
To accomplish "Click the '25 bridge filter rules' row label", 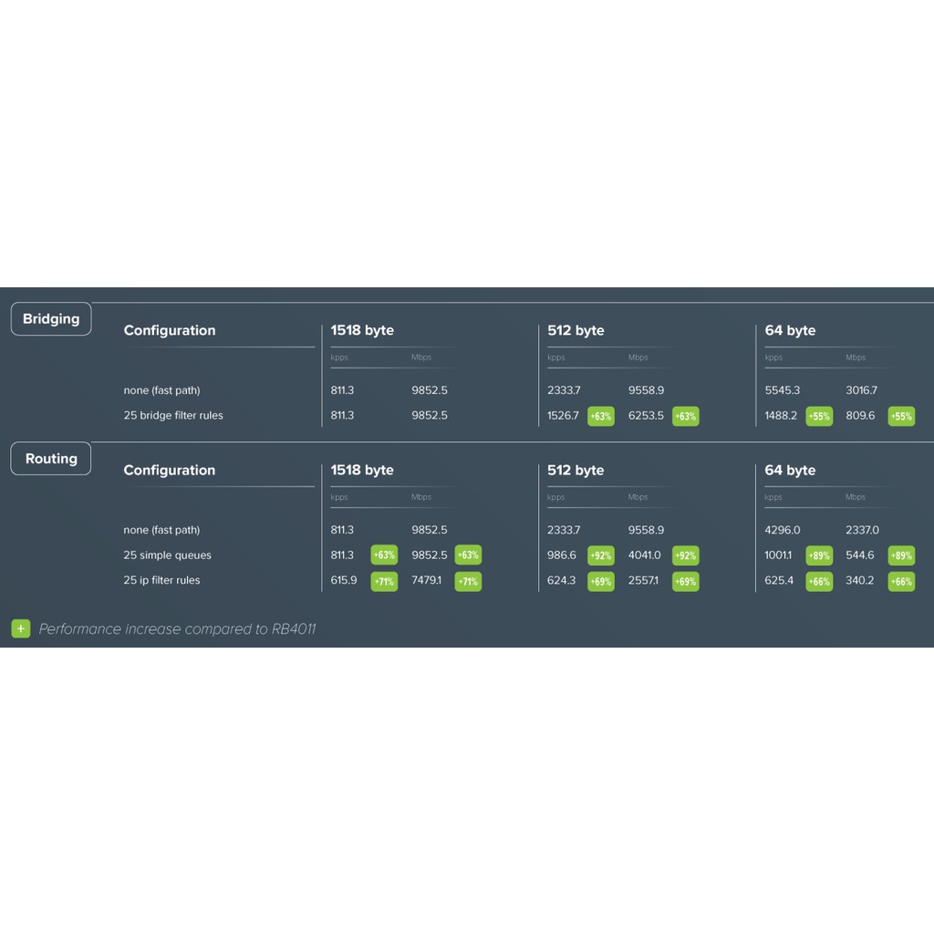I will click(173, 415).
